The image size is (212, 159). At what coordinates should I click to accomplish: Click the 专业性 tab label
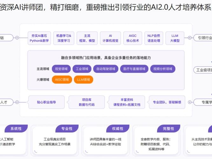coord(67,128)
